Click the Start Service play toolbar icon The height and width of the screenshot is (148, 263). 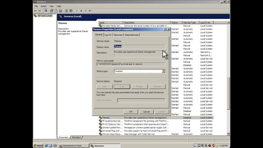[x=77, y=11]
